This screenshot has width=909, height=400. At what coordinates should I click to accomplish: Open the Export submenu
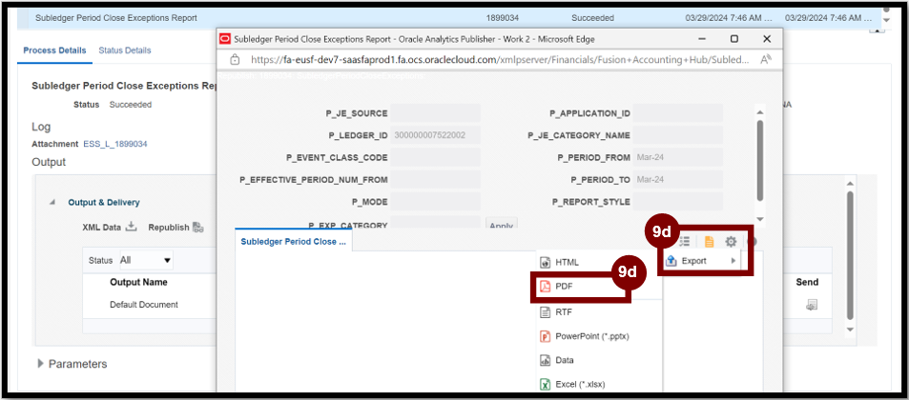(701, 261)
